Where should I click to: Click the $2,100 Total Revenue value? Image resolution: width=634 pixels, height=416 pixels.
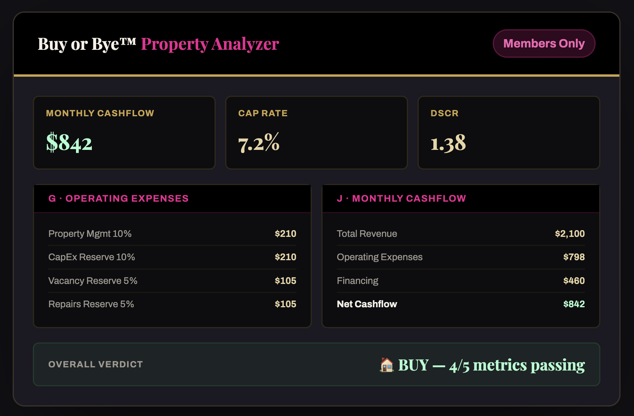click(570, 234)
